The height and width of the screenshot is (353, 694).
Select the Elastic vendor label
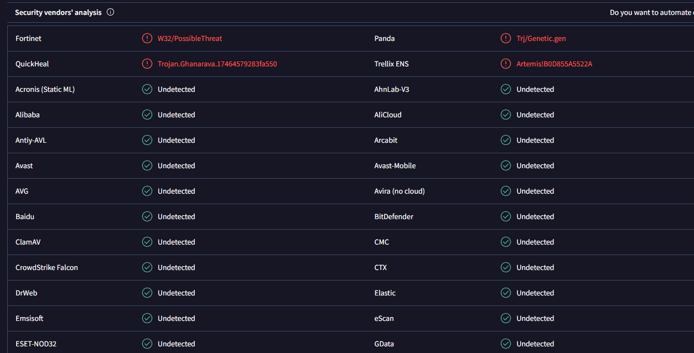coord(385,293)
